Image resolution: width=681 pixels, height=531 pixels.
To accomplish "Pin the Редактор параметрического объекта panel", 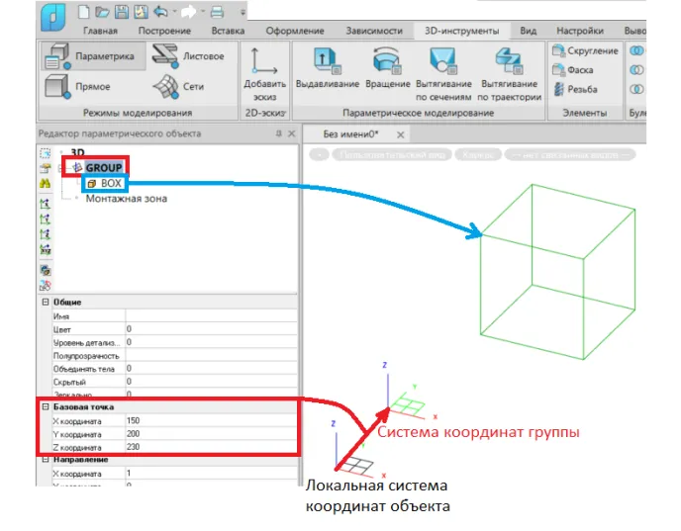I will (279, 133).
